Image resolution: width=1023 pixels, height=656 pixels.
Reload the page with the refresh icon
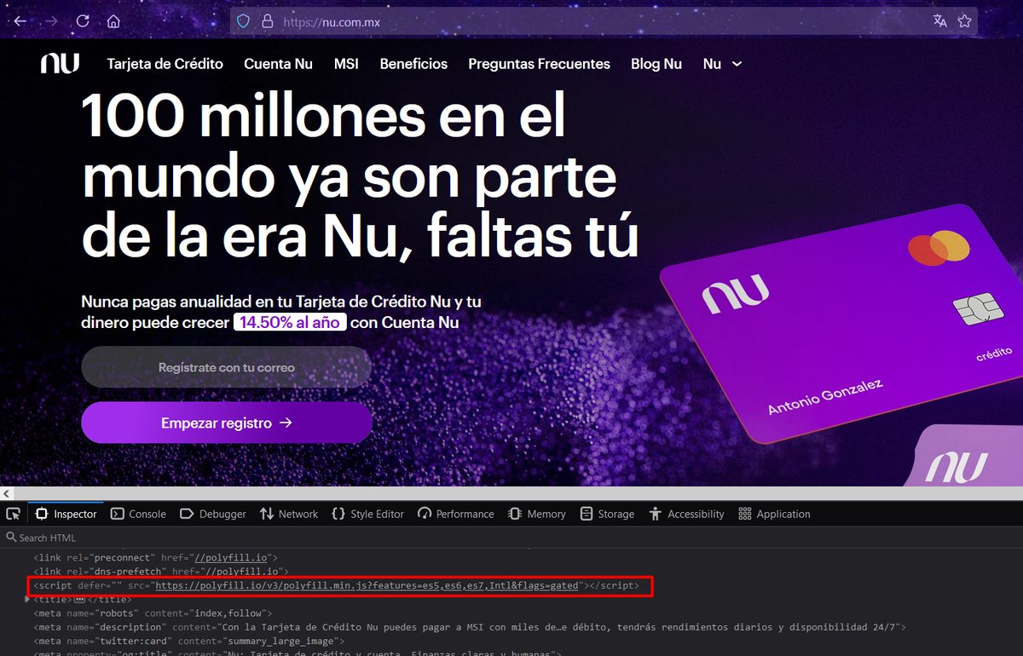pyautogui.click(x=83, y=21)
